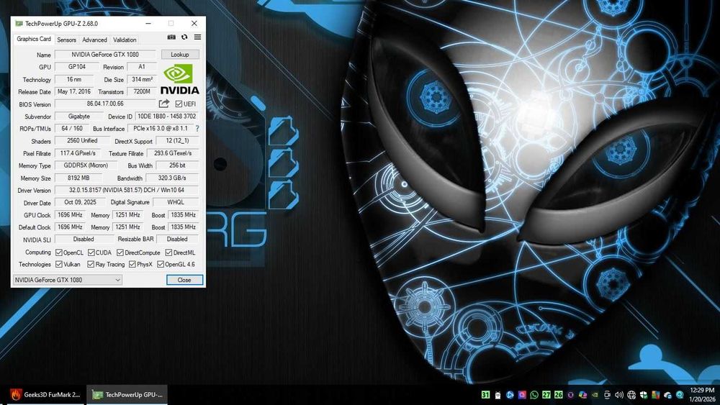Click the GPU-Z screenshot camera icon

171,37
